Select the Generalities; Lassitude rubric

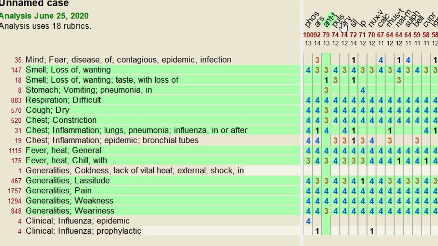pos(67,181)
